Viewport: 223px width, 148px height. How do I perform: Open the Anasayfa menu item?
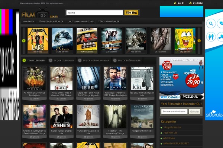pos(29,21)
